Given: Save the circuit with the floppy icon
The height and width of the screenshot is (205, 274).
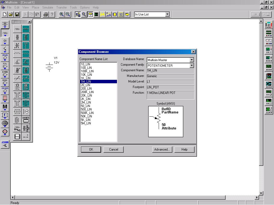Looking at the screenshot, I should pos(17,14).
